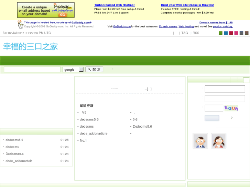Open the Domain names link
The image size is (250, 187).
tap(168, 26)
